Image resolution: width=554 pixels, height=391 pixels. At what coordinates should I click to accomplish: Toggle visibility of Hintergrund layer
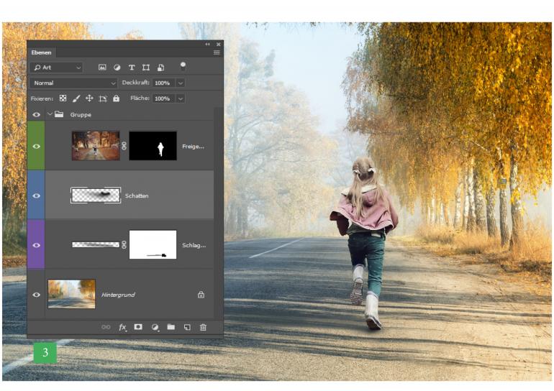pyautogui.click(x=36, y=294)
